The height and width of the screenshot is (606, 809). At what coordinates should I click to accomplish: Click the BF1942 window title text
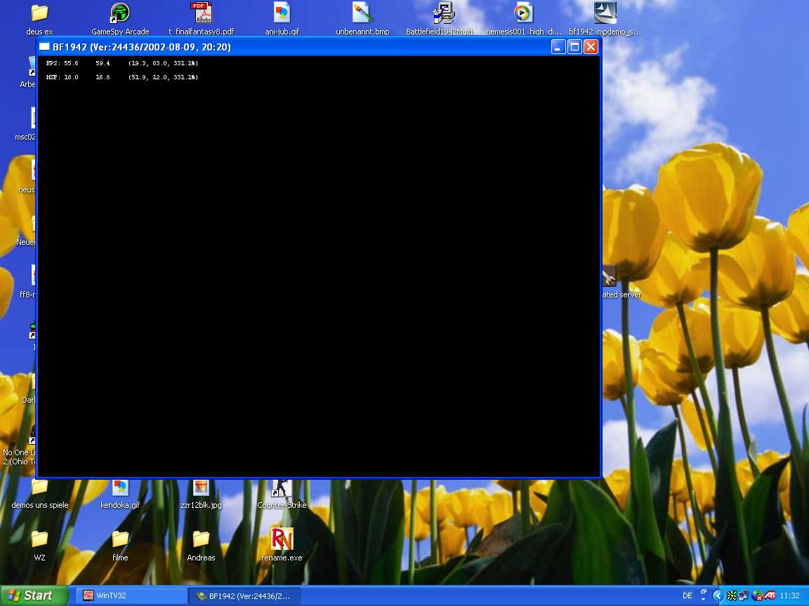click(141, 47)
